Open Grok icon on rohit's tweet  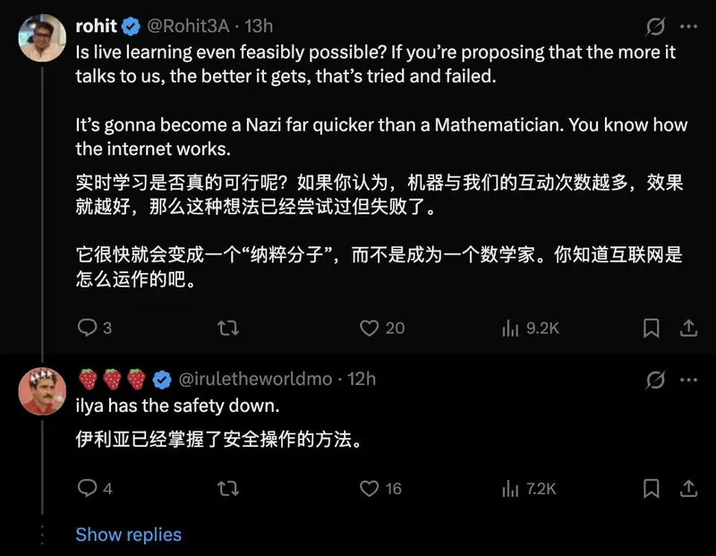(655, 27)
